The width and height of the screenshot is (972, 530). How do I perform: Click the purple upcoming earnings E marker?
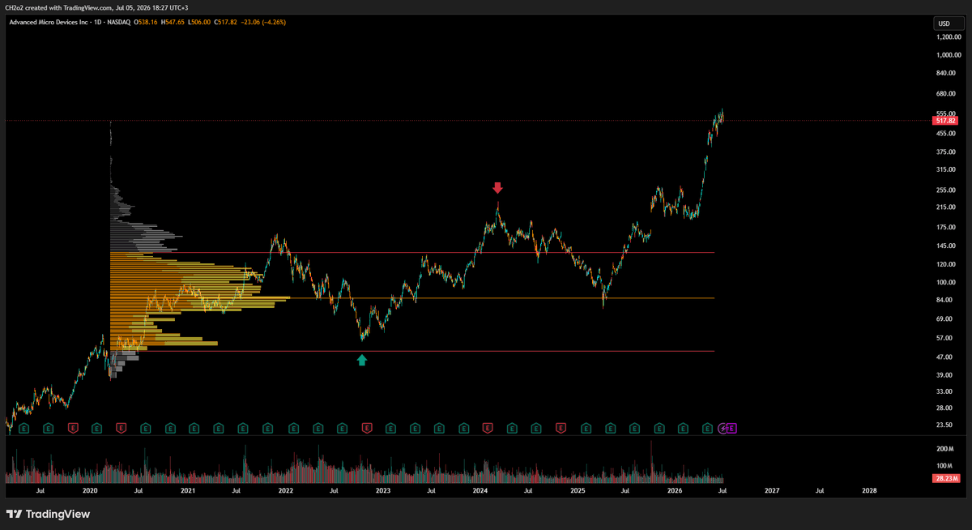732,427
